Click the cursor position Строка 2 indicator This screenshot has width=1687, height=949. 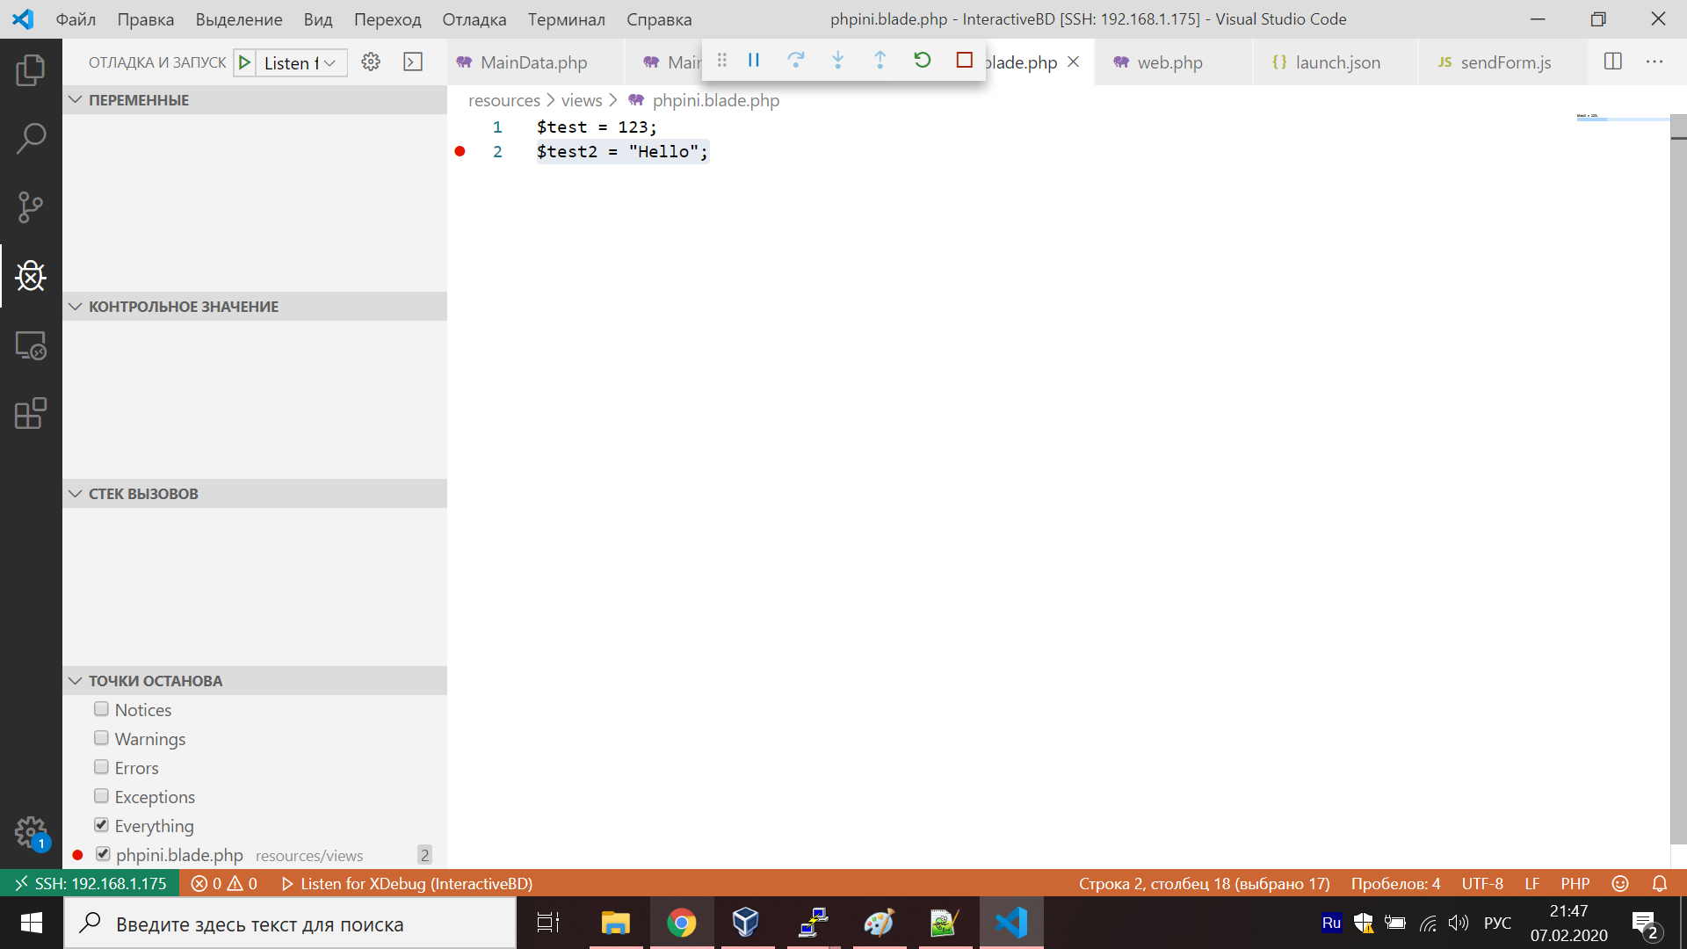pyautogui.click(x=1205, y=884)
